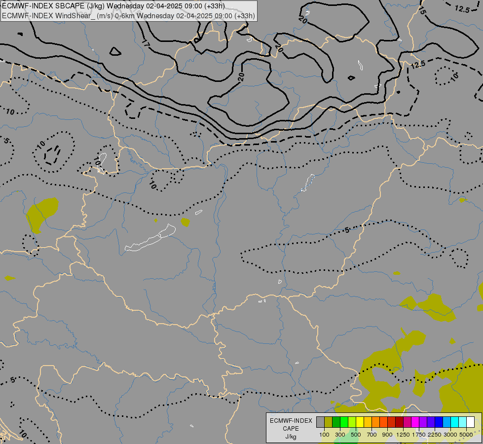Viewport: 483px width, 444px height.
Task: Select the dark green legend swatch
Action: 336,422
